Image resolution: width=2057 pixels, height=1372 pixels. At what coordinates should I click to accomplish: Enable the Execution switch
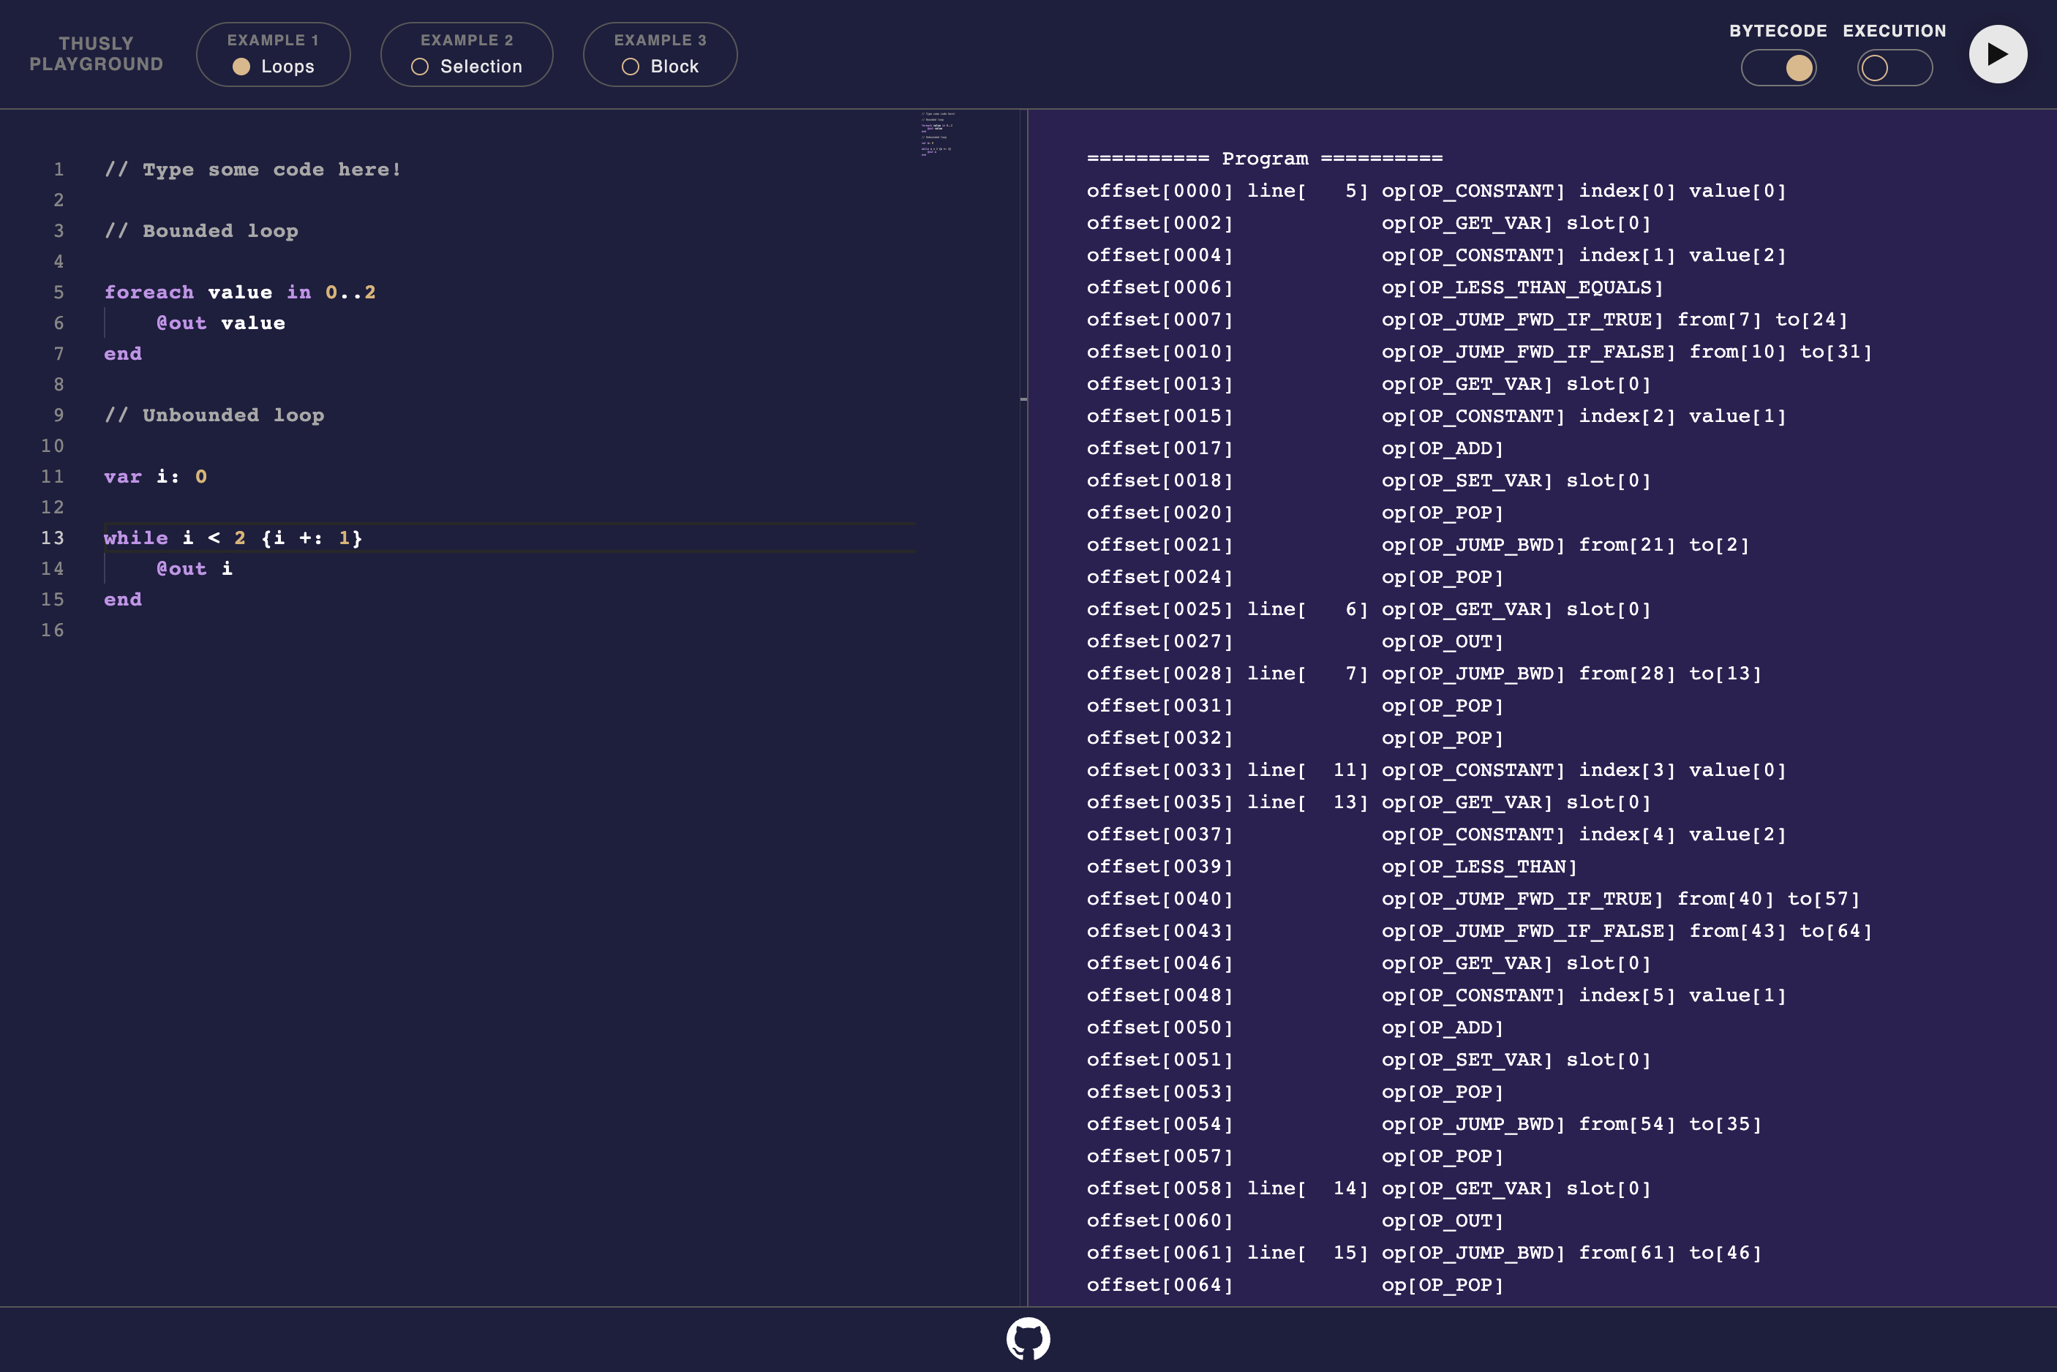1895,68
